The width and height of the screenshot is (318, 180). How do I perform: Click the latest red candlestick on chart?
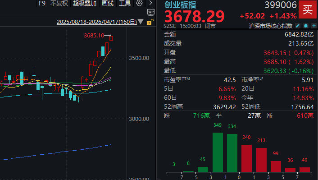tap(111, 39)
